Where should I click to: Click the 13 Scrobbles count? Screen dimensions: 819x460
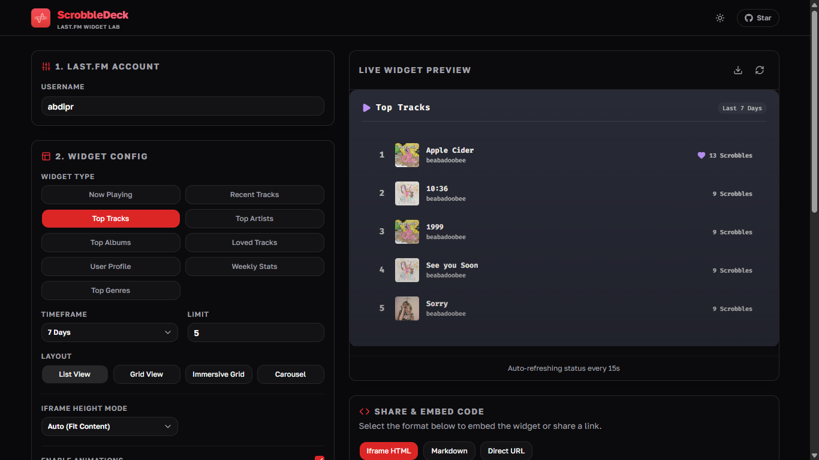coord(731,156)
